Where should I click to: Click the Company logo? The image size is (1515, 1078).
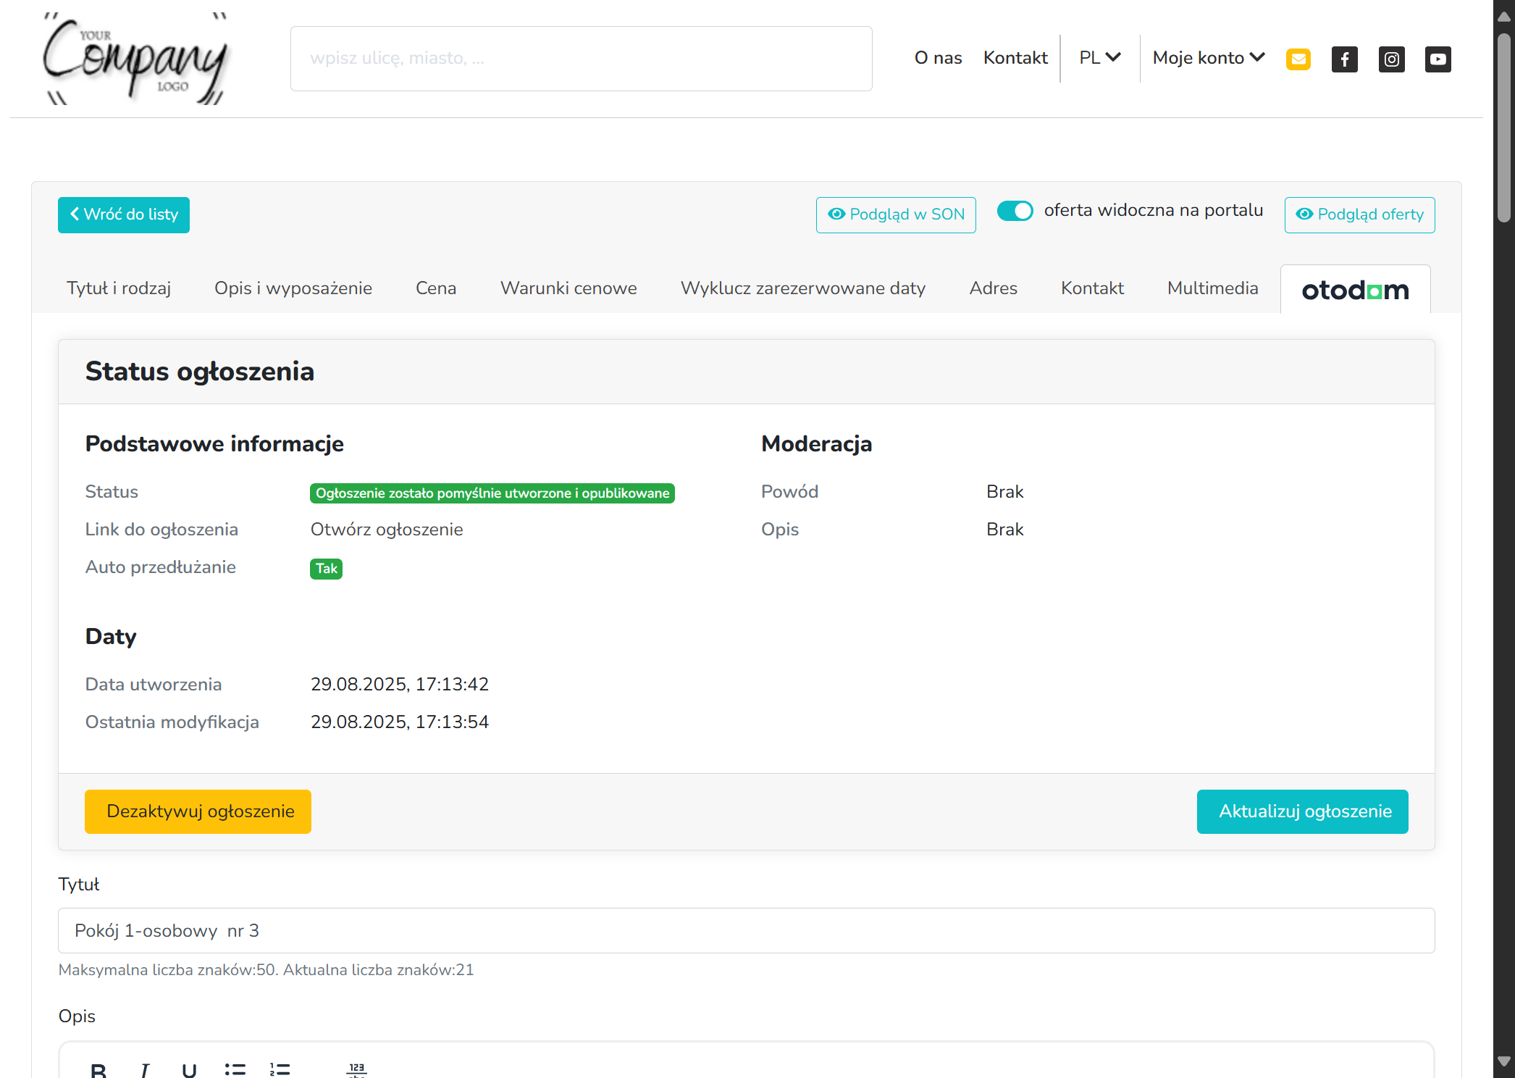tap(135, 58)
